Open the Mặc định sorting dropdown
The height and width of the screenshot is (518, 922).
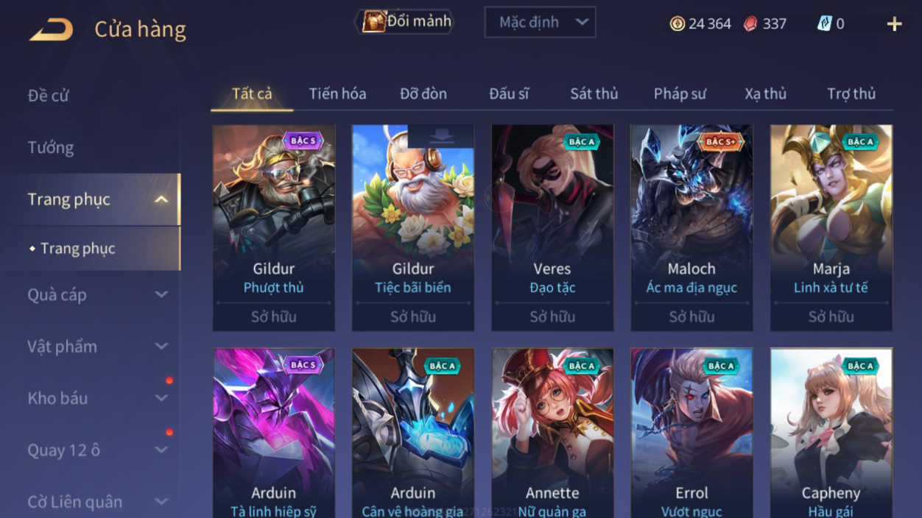[x=540, y=22]
